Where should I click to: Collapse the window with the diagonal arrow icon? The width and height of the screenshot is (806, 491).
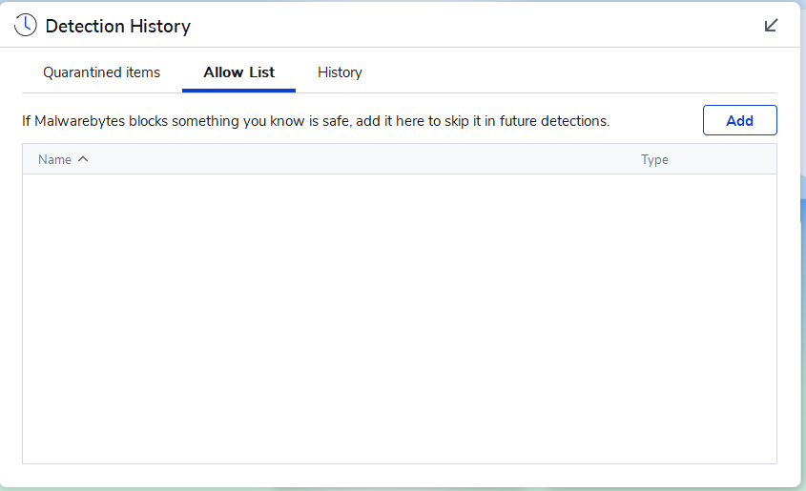click(x=772, y=26)
